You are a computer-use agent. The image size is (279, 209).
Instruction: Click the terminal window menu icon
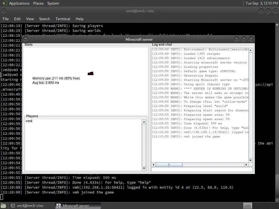(x=3, y=11)
